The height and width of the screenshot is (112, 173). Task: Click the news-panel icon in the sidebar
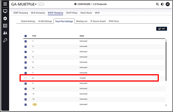[5, 26]
